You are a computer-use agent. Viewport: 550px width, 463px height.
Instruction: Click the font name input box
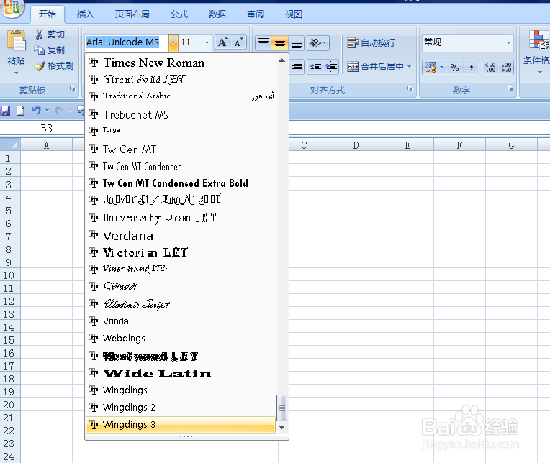127,42
